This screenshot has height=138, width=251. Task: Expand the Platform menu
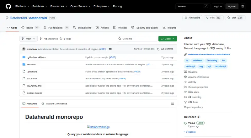click(x=22, y=6)
